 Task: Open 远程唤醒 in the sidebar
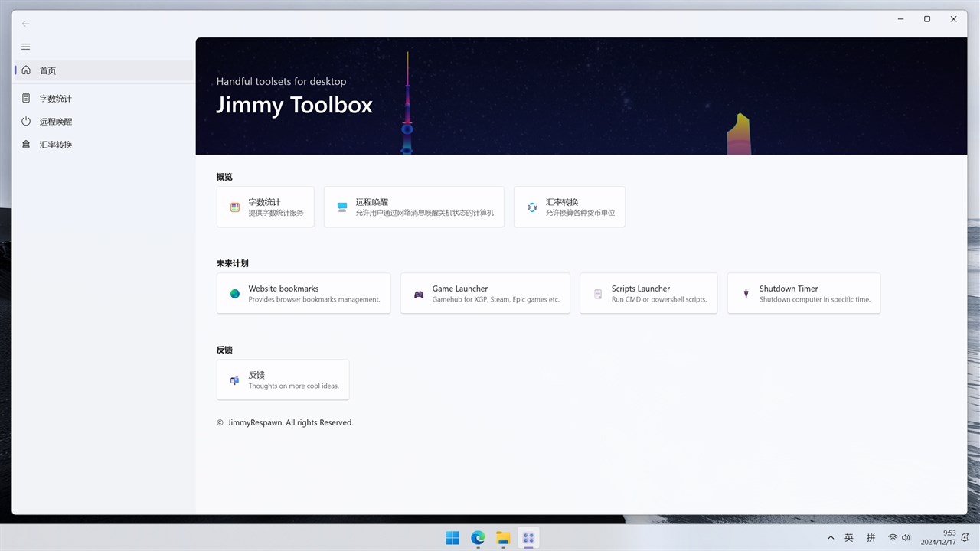(105, 122)
